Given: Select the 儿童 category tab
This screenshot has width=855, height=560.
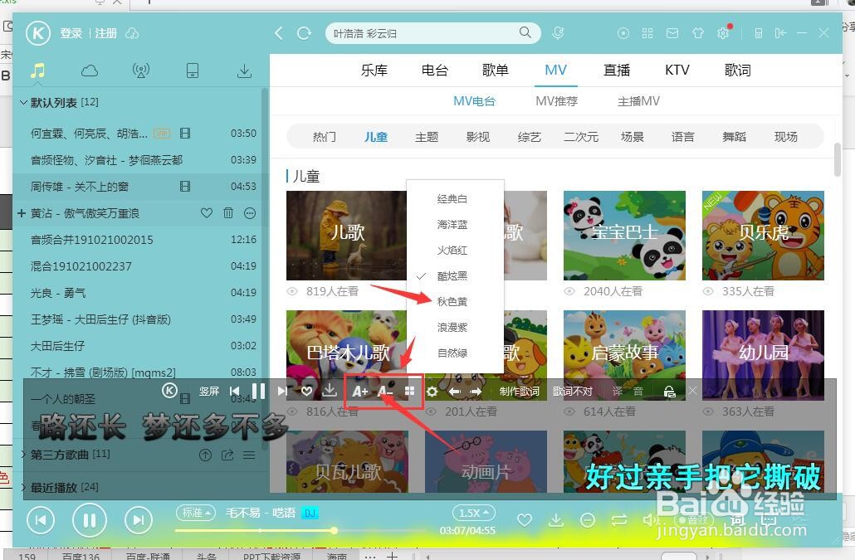Looking at the screenshot, I should [375, 136].
